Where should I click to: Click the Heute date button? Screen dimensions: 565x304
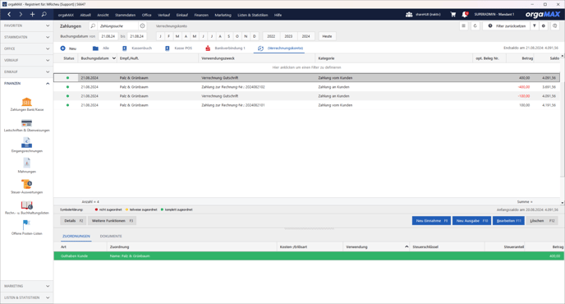tap(327, 36)
